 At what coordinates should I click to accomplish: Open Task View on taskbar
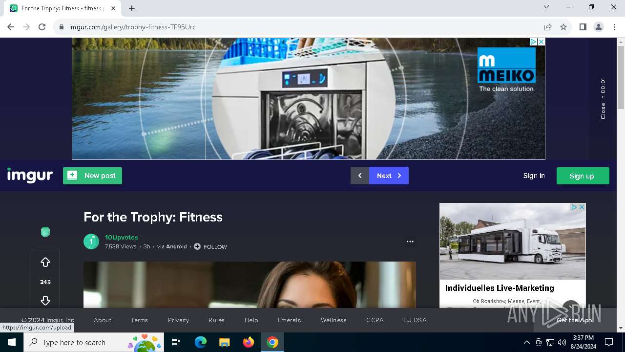point(176,342)
